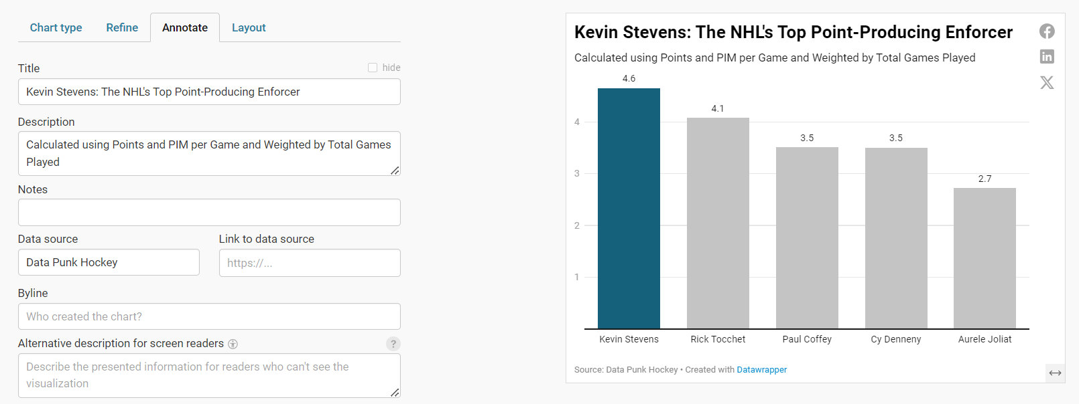The height and width of the screenshot is (404, 1079).
Task: Open the alternative description help question mark
Action: (393, 344)
